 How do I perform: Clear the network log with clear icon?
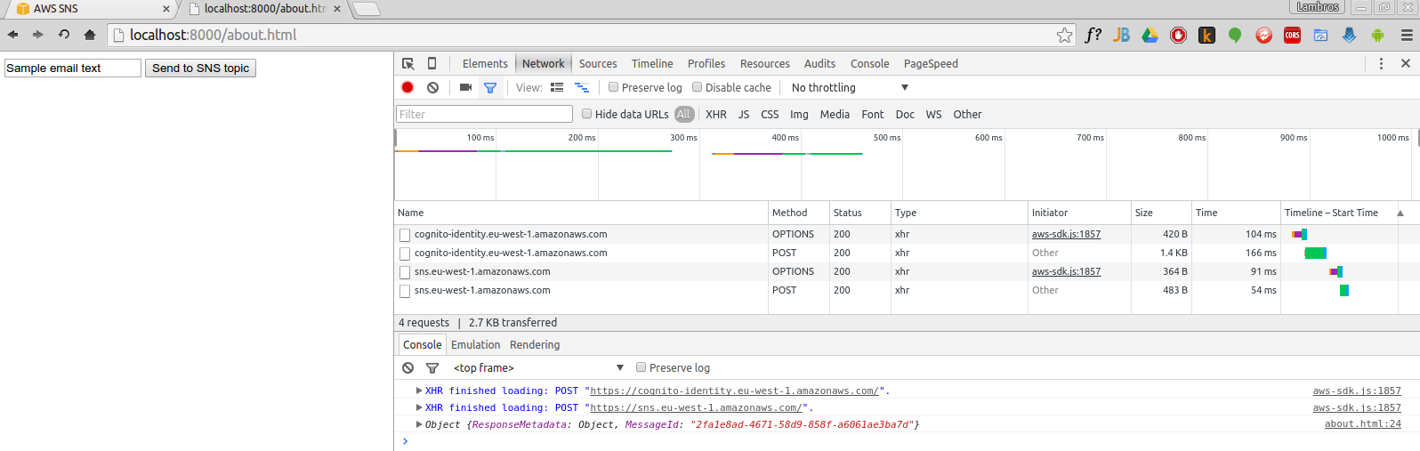pyautogui.click(x=432, y=87)
